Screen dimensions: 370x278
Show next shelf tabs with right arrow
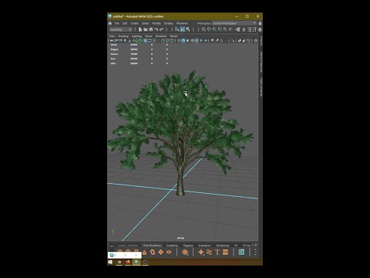[256, 245]
